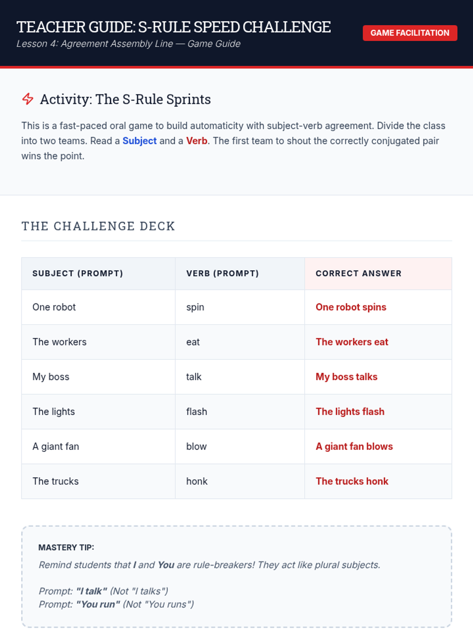Click 'The Challenge Deck' section heading
473x631 pixels.
[x=98, y=226]
